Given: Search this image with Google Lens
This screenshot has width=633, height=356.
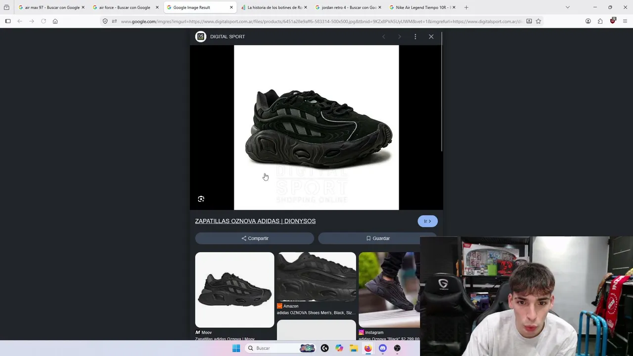Looking at the screenshot, I should 201,199.
